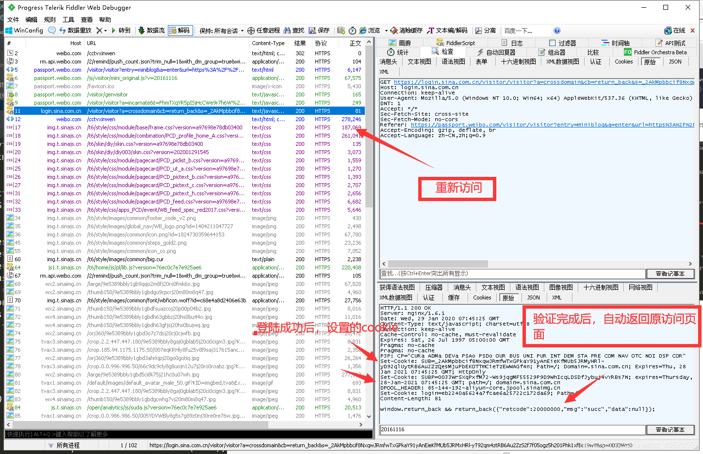Click the upper 查看记事本 button
703x454 pixels.
tap(670, 274)
